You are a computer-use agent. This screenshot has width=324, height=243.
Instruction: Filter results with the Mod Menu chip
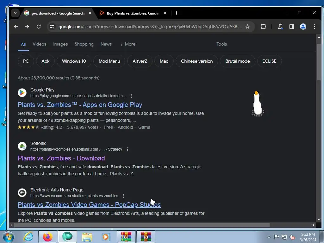[109, 61]
